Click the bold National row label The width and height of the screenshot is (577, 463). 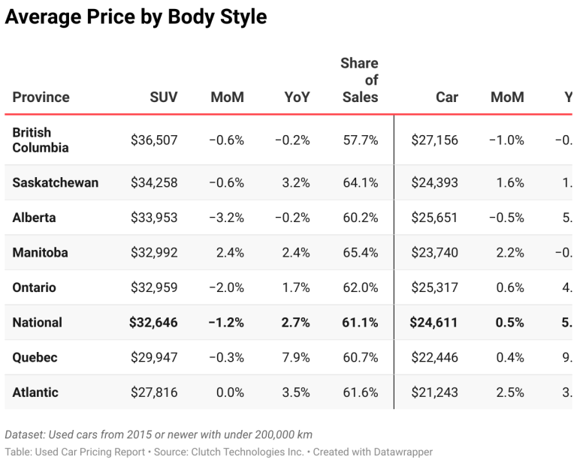pyautogui.click(x=37, y=323)
